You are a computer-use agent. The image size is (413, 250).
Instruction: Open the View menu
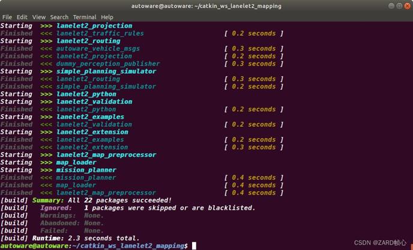(39, 17)
